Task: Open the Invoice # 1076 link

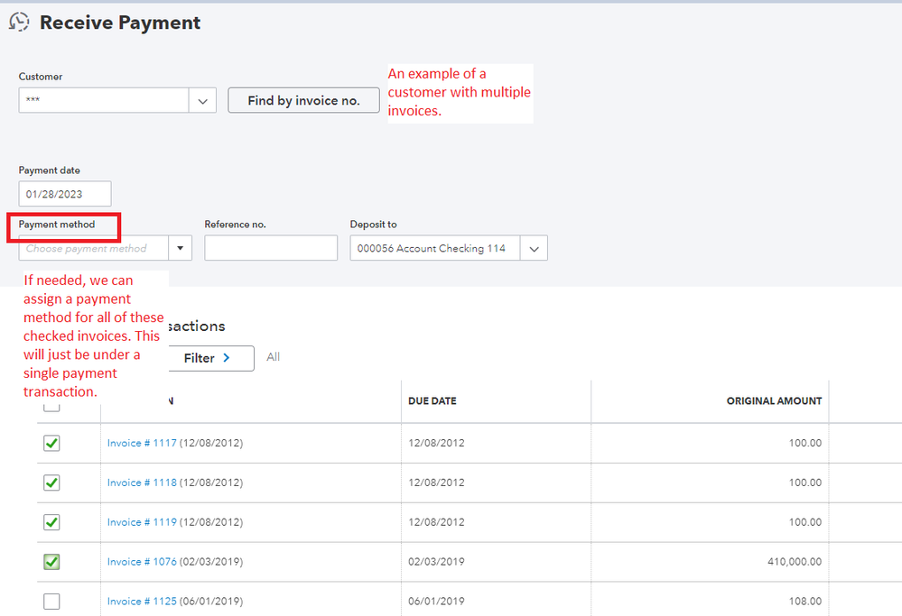Action: pos(142,562)
